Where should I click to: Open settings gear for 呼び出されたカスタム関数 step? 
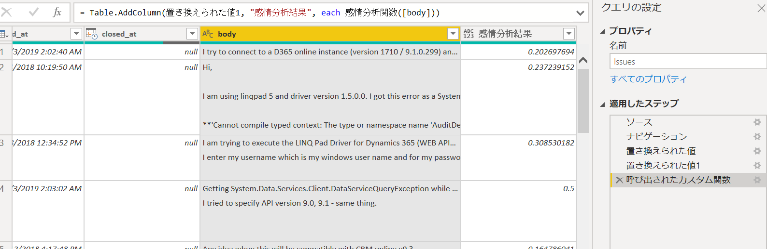click(757, 180)
